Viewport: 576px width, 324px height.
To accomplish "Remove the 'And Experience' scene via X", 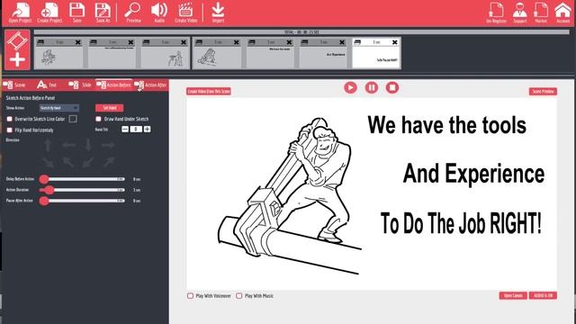I will (x=342, y=42).
